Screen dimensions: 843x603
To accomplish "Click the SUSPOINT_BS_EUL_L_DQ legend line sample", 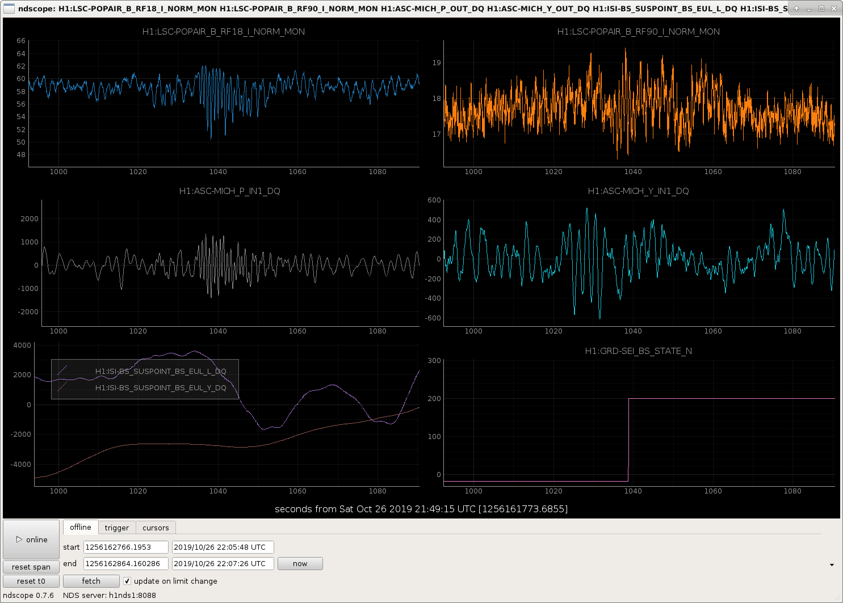I will point(62,371).
